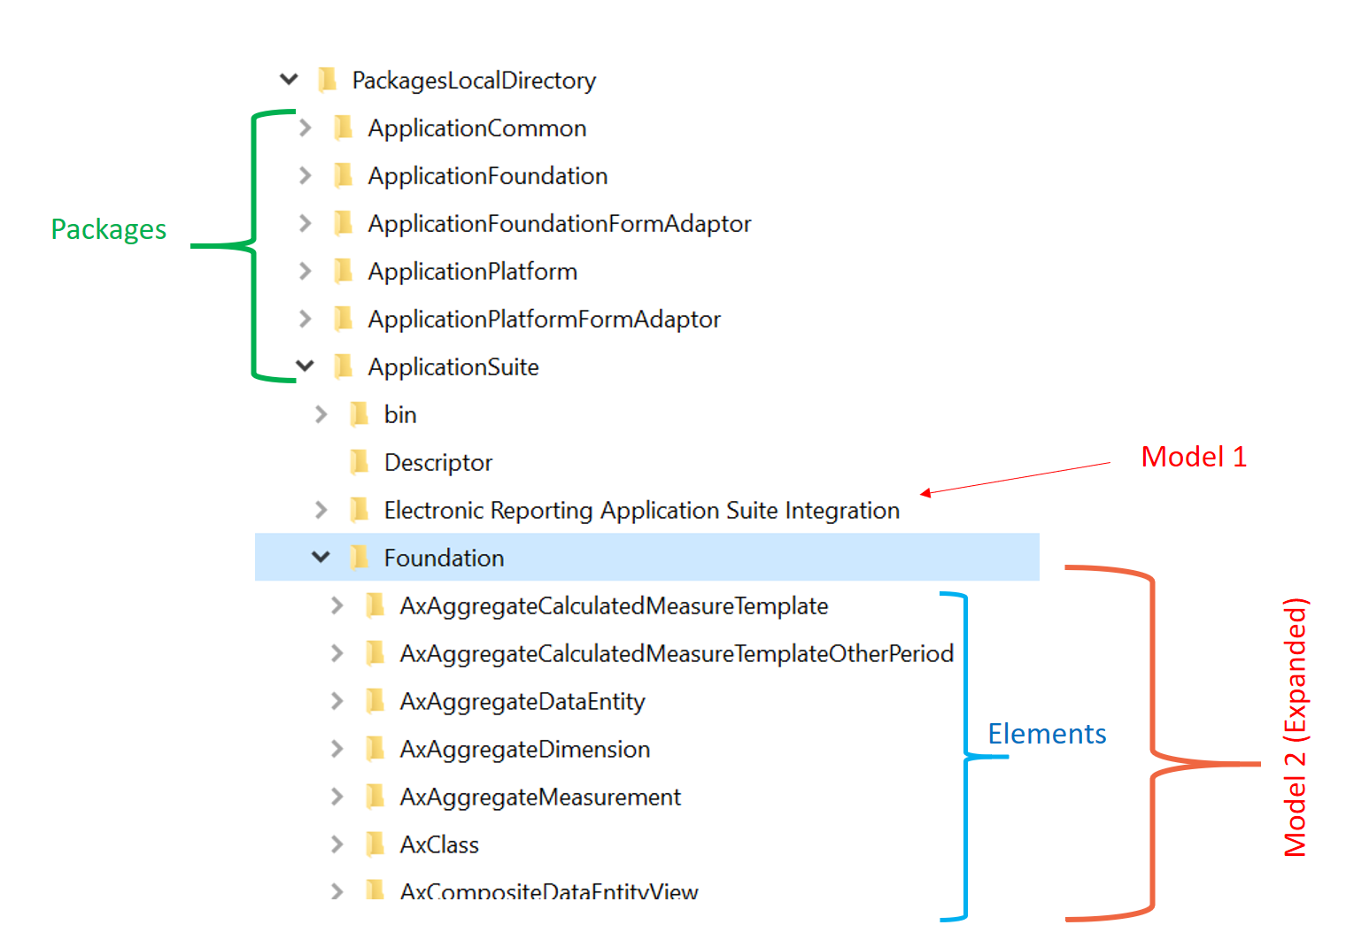Viewport: 1354px width, 948px height.
Task: Select the AxAggregateMeasurement folder label
Action: 539,798
